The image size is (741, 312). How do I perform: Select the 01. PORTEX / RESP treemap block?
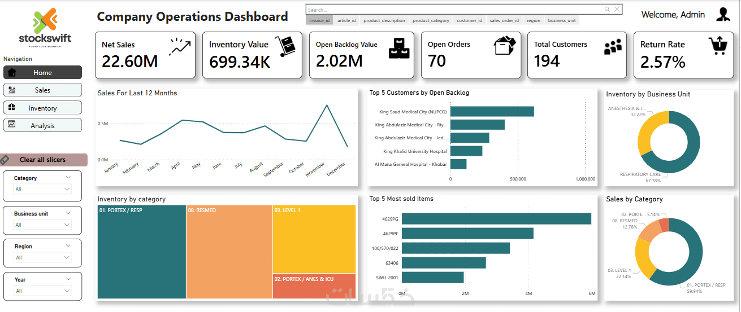coord(141,252)
